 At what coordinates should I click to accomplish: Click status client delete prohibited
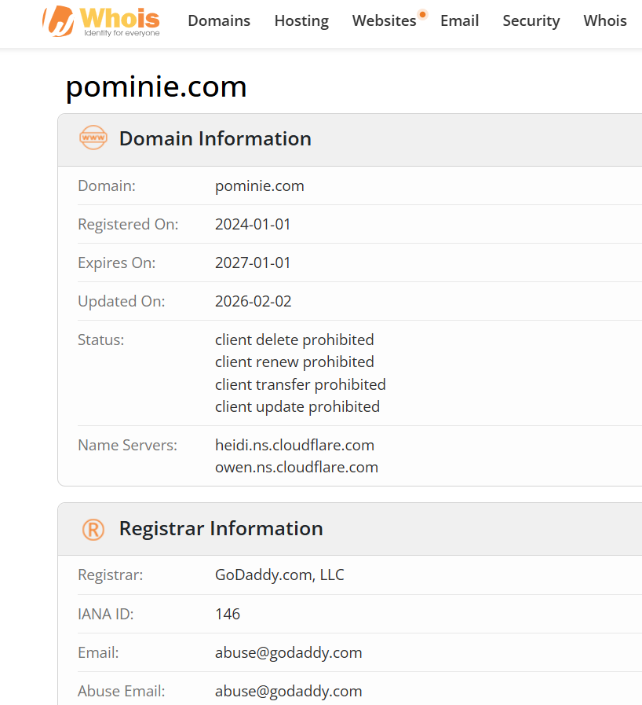pos(294,340)
